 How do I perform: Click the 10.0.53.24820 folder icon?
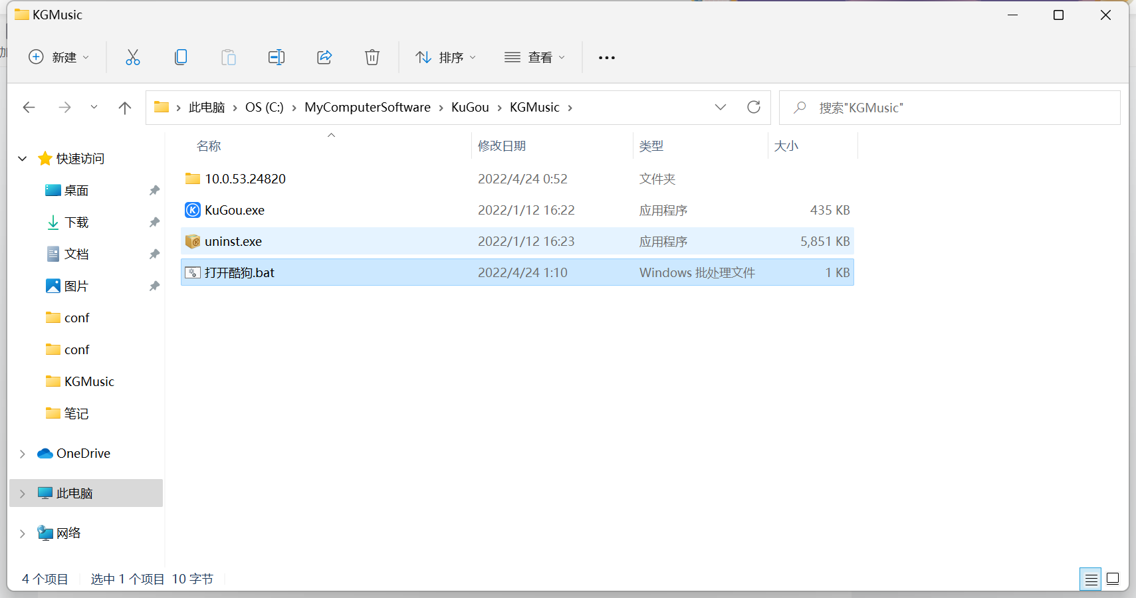[193, 178]
